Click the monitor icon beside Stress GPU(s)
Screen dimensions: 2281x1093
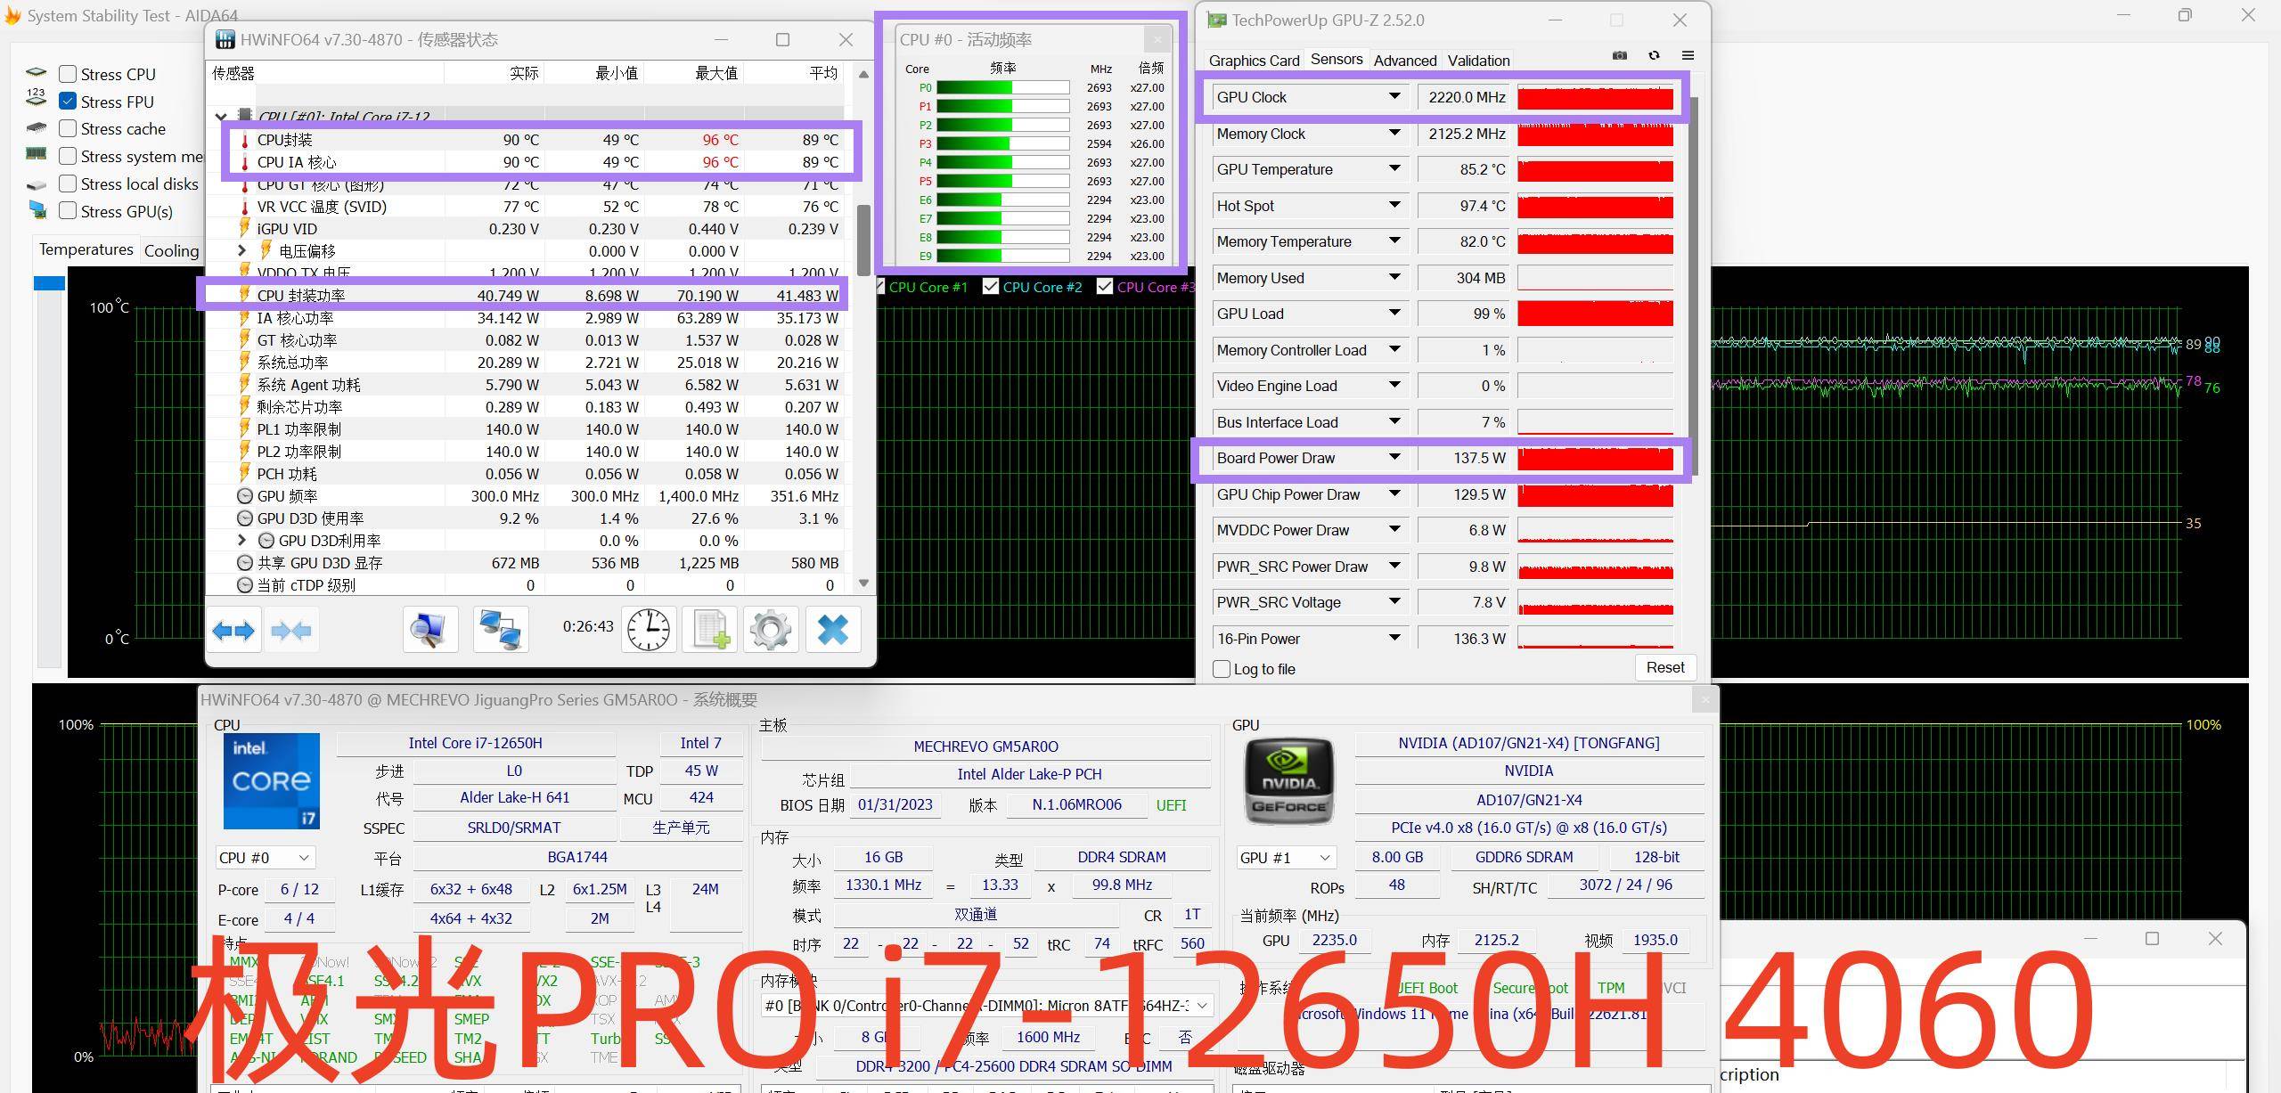(37, 210)
